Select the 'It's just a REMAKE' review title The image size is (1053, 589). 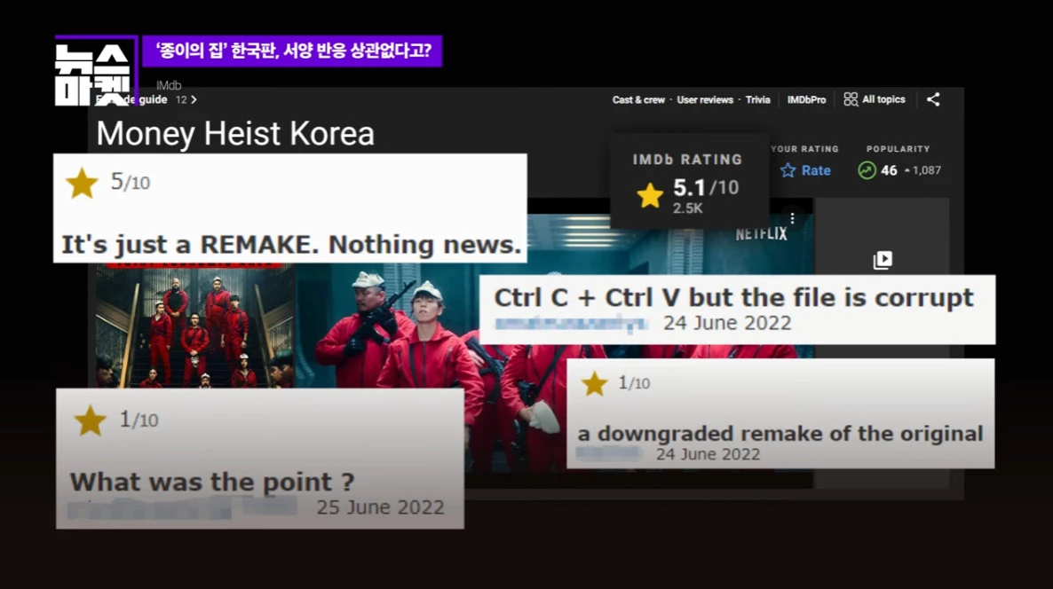coord(290,245)
